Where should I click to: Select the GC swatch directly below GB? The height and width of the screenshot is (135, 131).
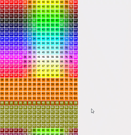coord(75,112)
